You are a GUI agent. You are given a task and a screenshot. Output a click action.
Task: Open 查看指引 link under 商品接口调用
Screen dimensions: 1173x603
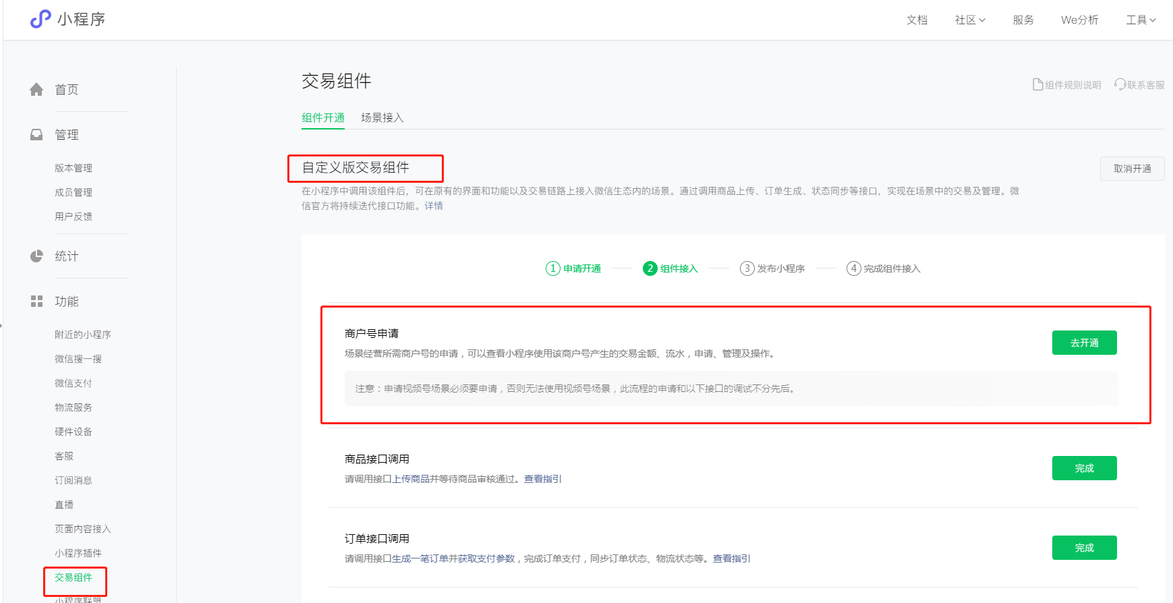pyautogui.click(x=542, y=479)
